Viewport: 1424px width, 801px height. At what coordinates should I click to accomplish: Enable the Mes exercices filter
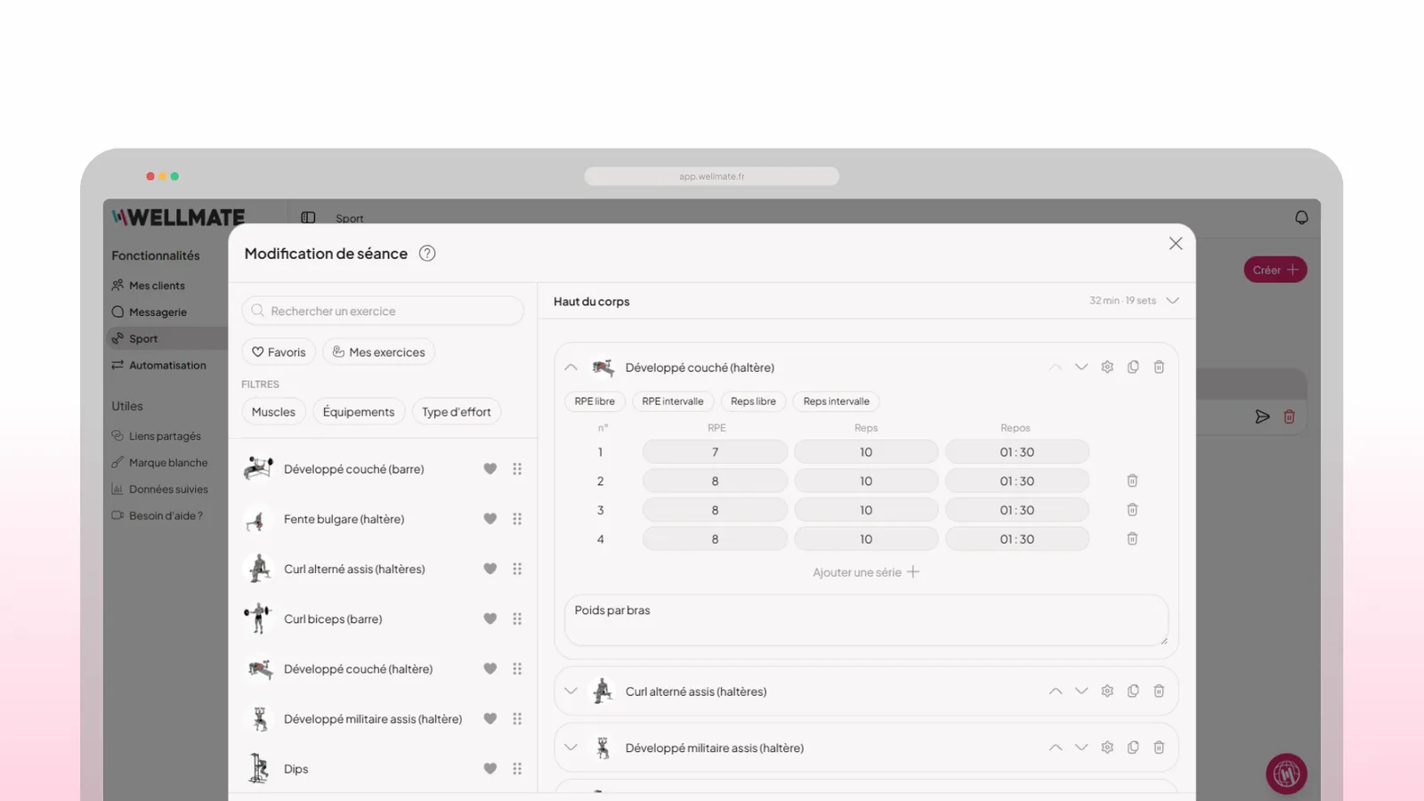(378, 352)
